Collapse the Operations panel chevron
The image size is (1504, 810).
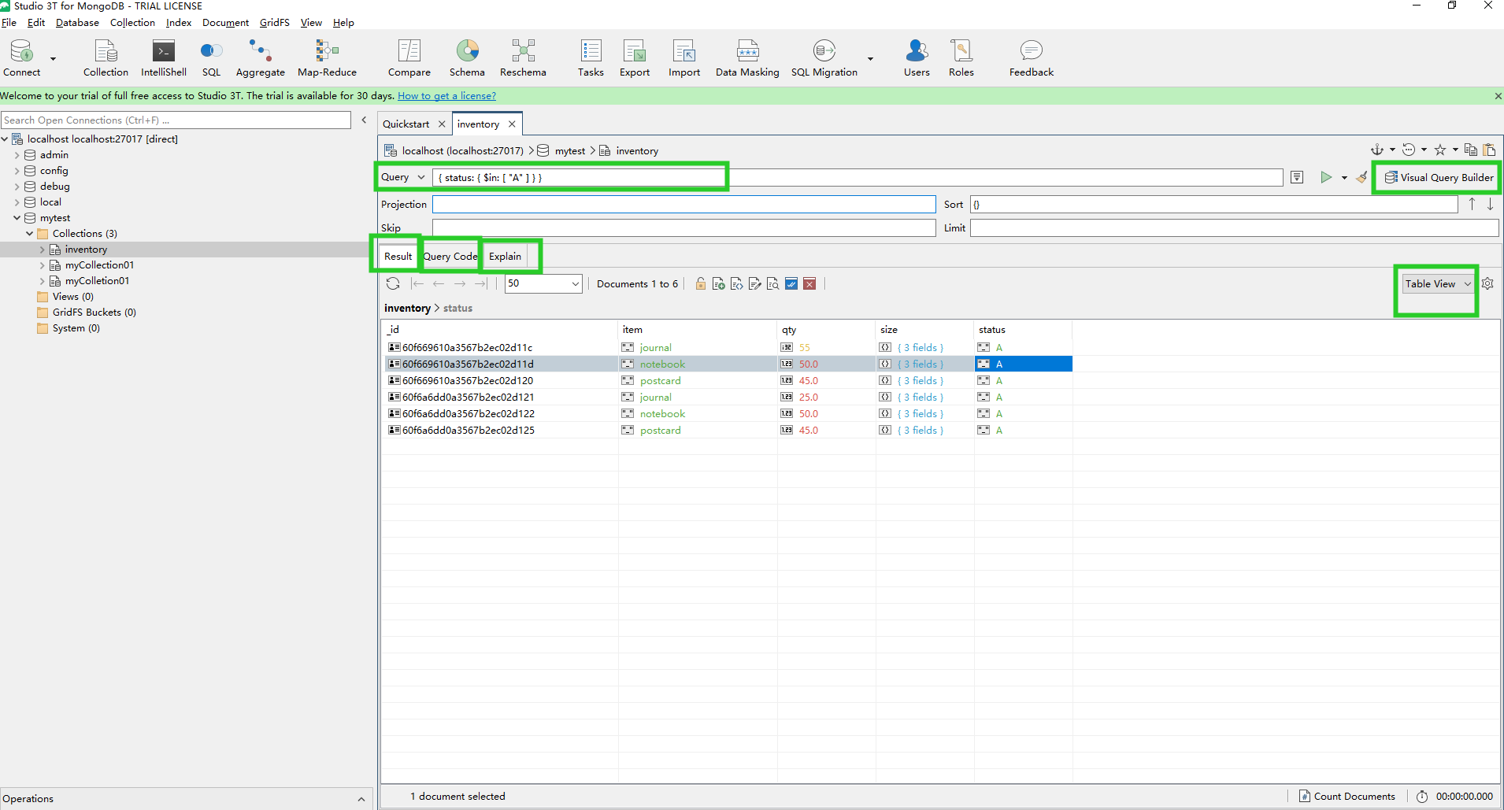click(x=361, y=799)
